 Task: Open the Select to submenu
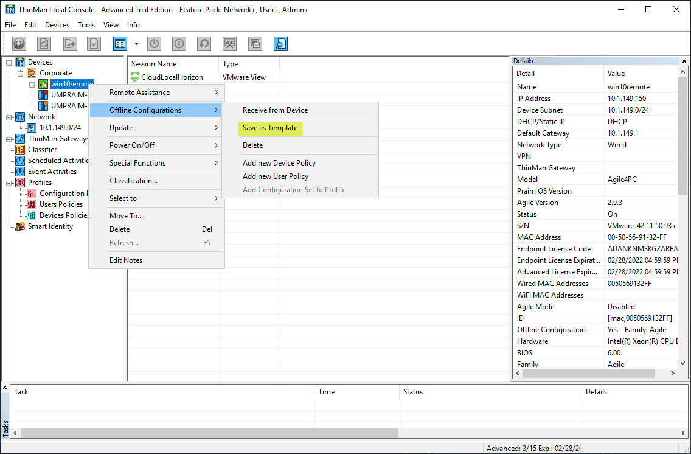point(156,198)
